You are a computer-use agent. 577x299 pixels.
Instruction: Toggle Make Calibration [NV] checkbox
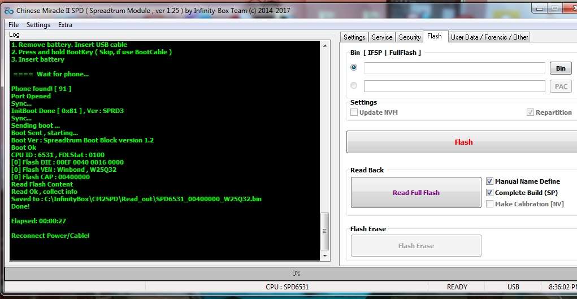pyautogui.click(x=490, y=204)
